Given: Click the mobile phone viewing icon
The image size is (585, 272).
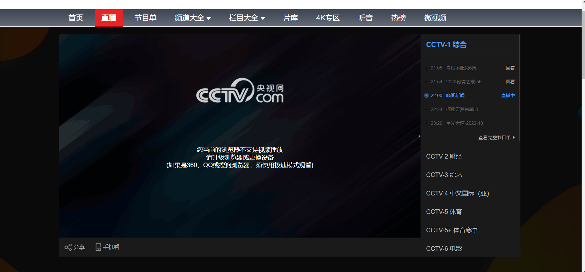Looking at the screenshot, I should click(98, 247).
